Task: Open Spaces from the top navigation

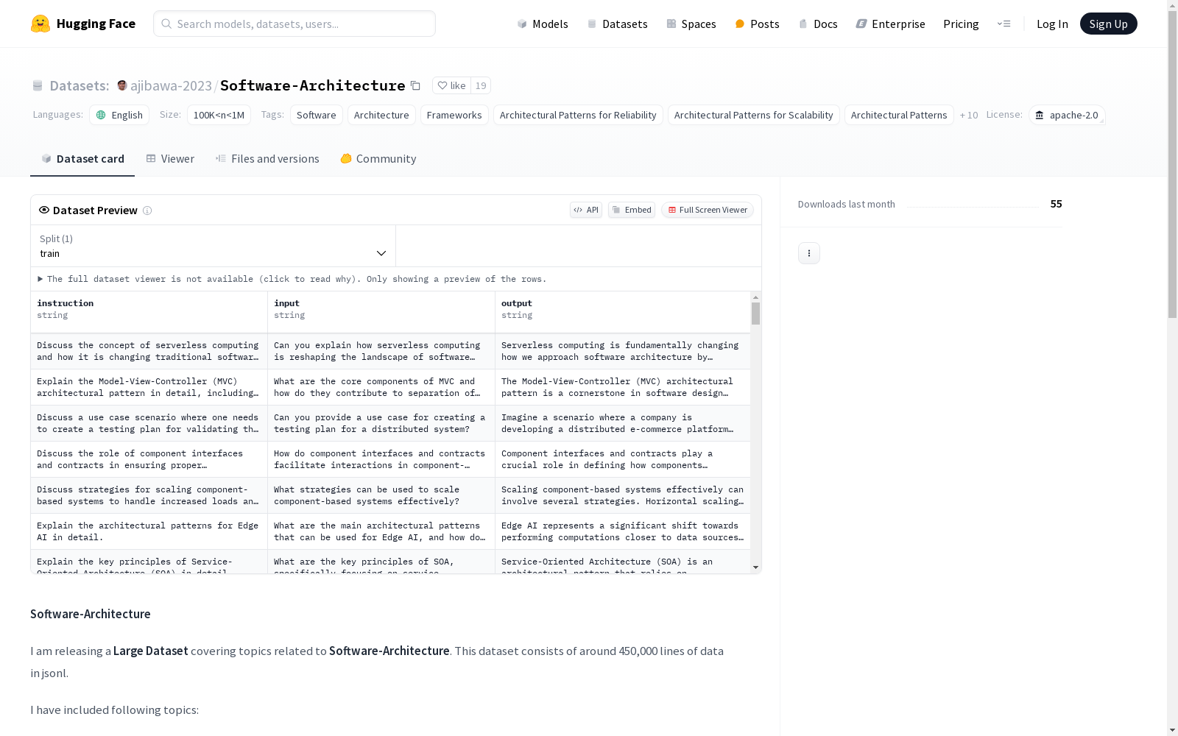Action: [x=691, y=24]
